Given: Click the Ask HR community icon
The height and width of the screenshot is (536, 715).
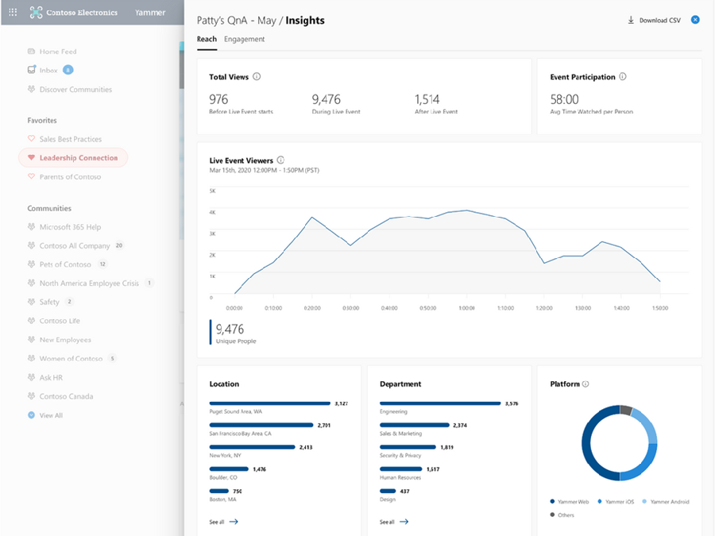Looking at the screenshot, I should [31, 377].
